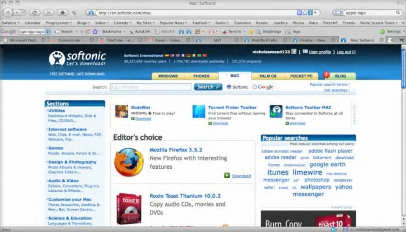Click the star icon in the Google toolbar

point(95,31)
